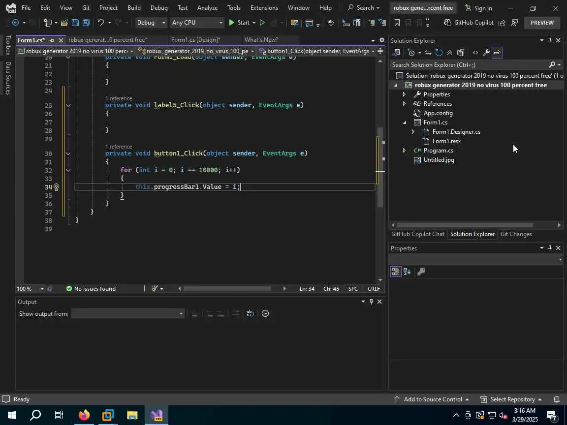Click the editor horizontal scrollbar thumb
The width and height of the screenshot is (567, 425).
pos(227,289)
